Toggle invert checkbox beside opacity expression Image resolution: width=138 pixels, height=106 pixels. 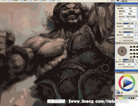point(137,26)
